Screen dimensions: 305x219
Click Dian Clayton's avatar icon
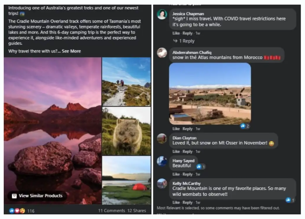pyautogui.click(x=162, y=138)
